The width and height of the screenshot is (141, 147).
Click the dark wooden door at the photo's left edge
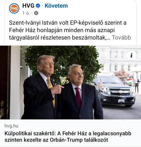point(5,82)
